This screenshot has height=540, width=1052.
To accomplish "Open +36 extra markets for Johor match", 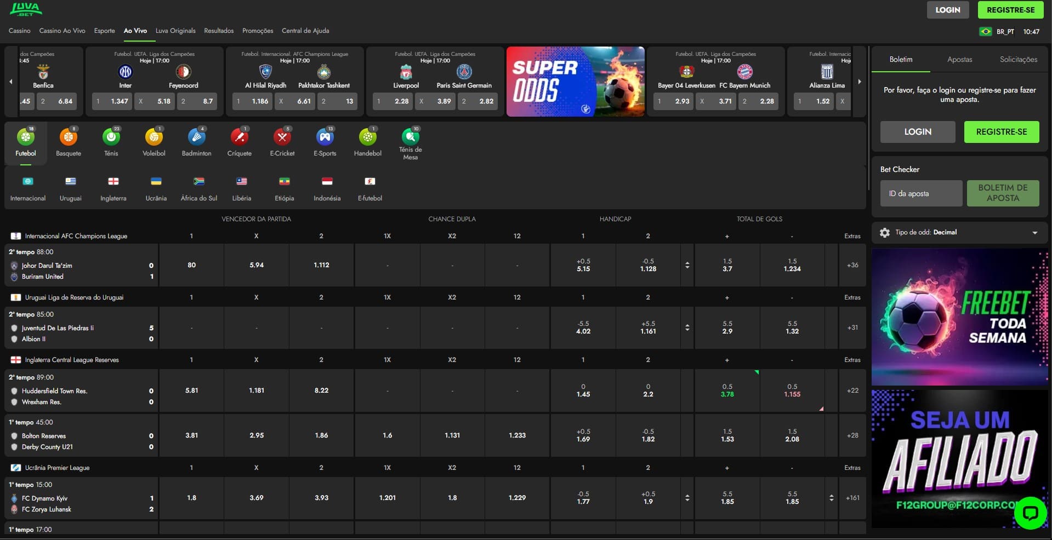I will coord(852,265).
